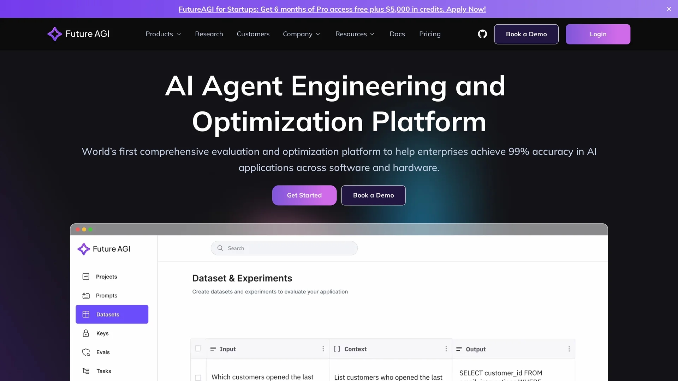Click the Context column header
Screen dimensions: 678x381
pyautogui.click(x=390, y=349)
